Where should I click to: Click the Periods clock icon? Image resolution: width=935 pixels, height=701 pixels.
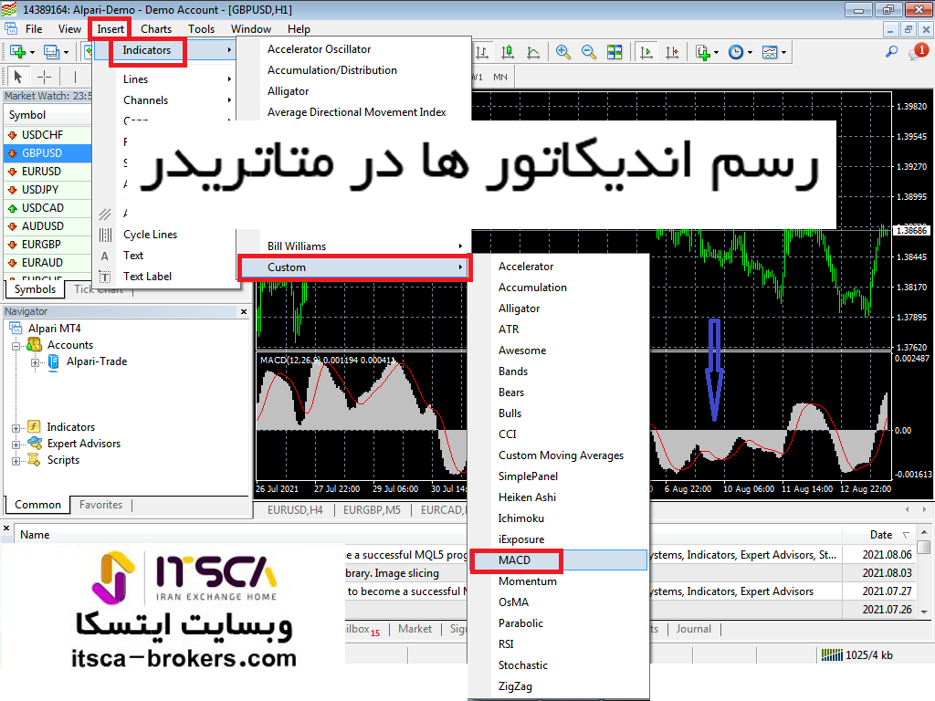(x=737, y=52)
